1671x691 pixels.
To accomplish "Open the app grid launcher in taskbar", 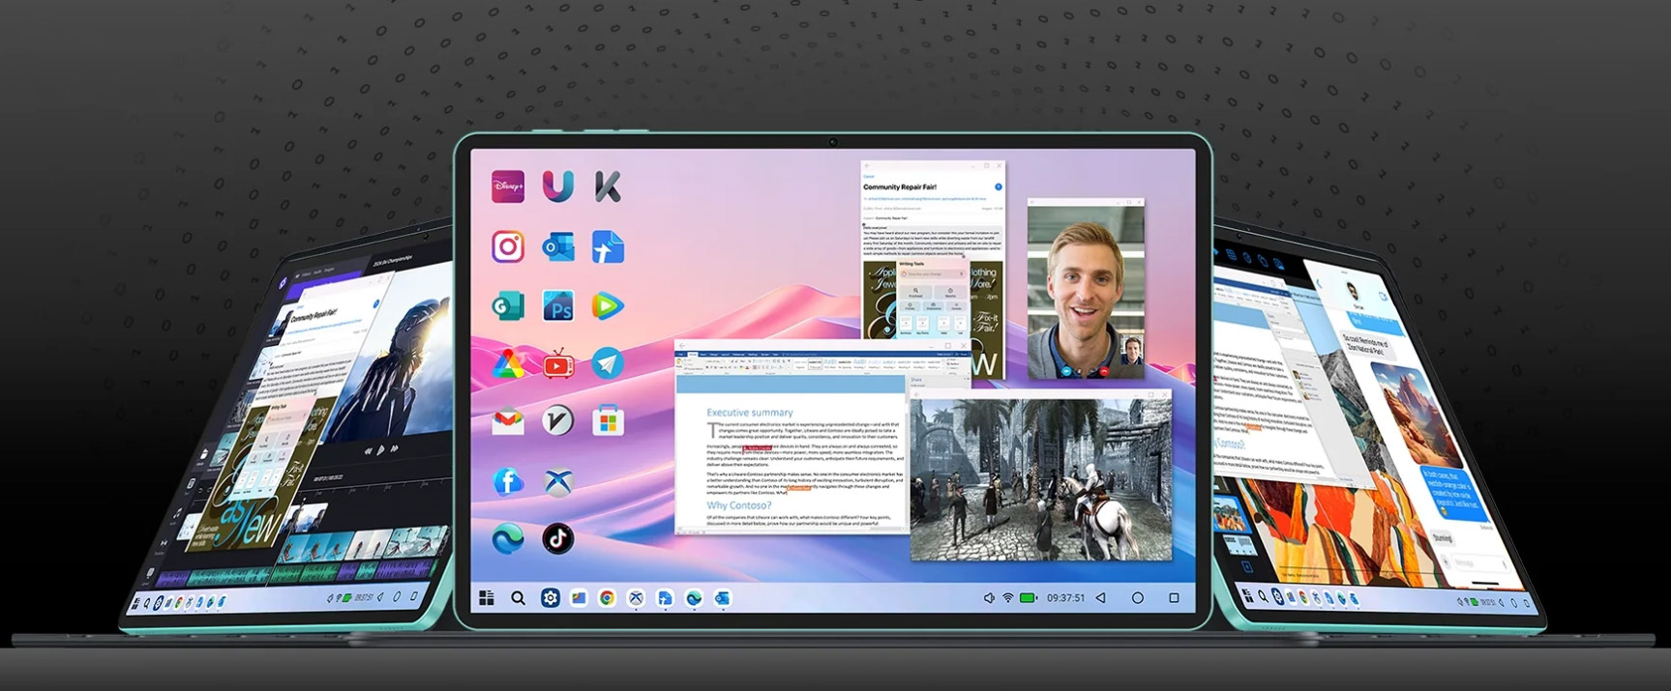I will [x=487, y=598].
